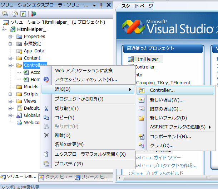Click the scroll-left arrow of Start Page

[x=119, y=178]
